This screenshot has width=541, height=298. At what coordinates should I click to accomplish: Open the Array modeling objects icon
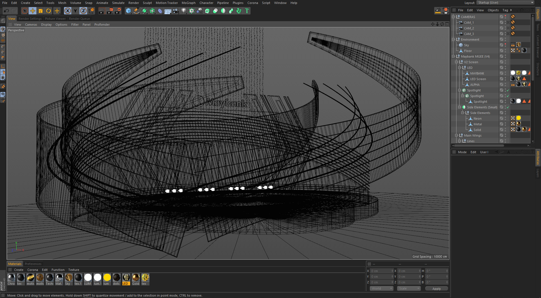pyautogui.click(x=152, y=11)
